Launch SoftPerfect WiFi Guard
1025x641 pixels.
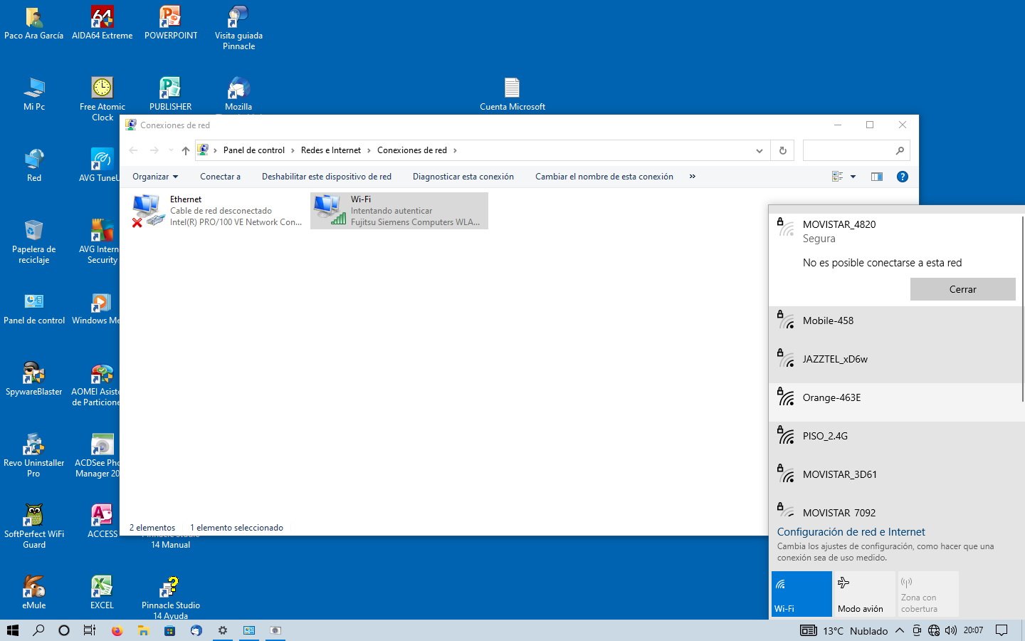pyautogui.click(x=33, y=527)
